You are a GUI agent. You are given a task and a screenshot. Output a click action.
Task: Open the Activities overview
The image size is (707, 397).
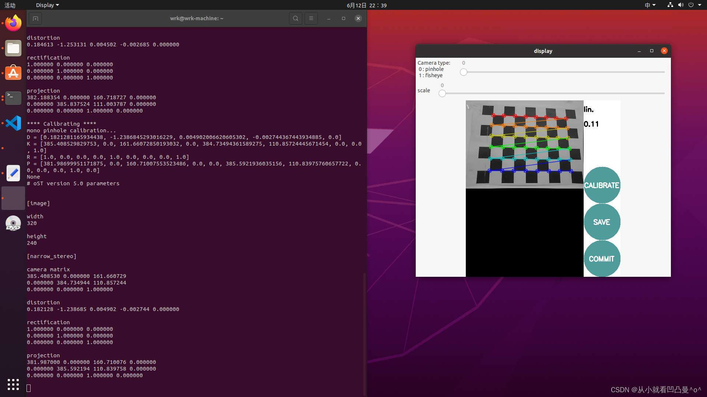pos(10,5)
